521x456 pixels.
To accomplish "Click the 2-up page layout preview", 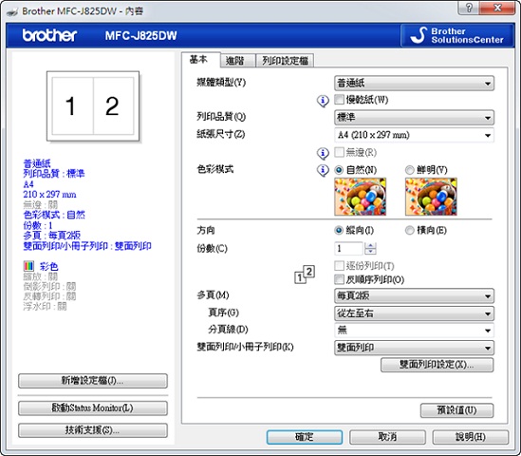I will [93, 106].
